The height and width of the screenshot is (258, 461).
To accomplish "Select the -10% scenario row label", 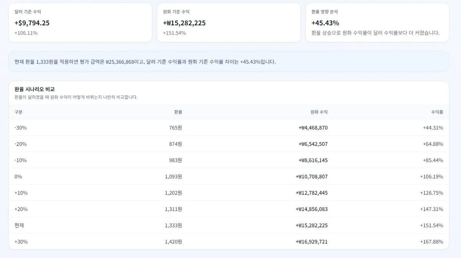I will 20,160.
